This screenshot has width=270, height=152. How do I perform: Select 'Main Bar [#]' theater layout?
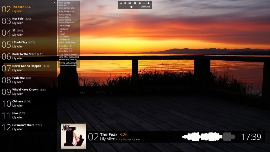(64, 3)
